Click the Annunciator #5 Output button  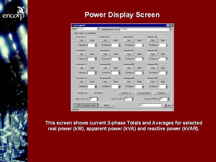pyautogui.click(x=92, y=54)
